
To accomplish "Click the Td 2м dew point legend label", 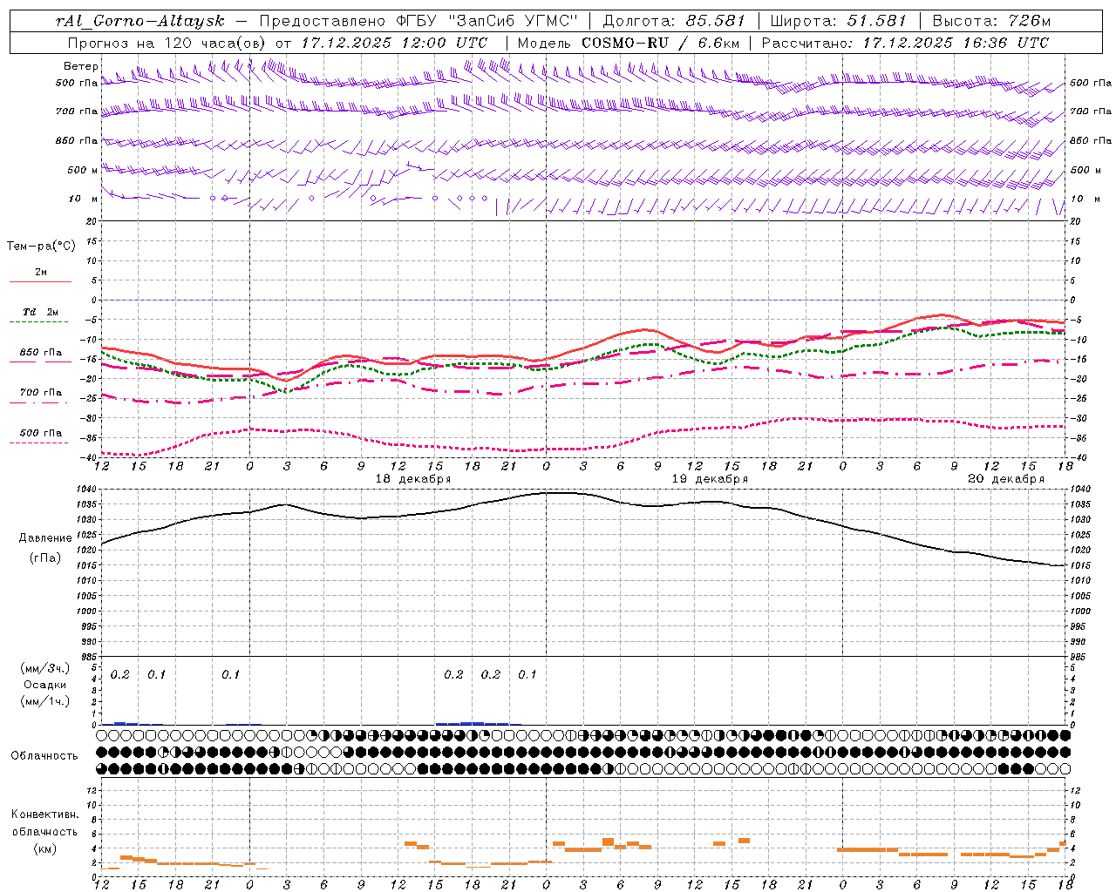I will click(x=40, y=312).
